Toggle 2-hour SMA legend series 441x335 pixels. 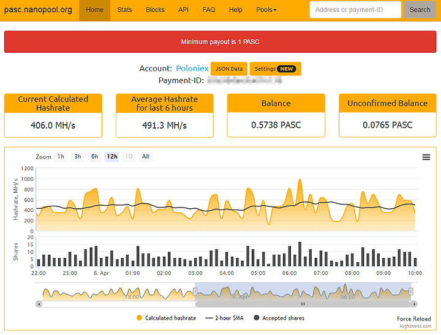point(224,318)
